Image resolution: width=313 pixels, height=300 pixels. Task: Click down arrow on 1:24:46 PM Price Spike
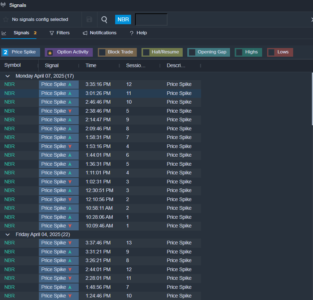[x=70, y=296]
